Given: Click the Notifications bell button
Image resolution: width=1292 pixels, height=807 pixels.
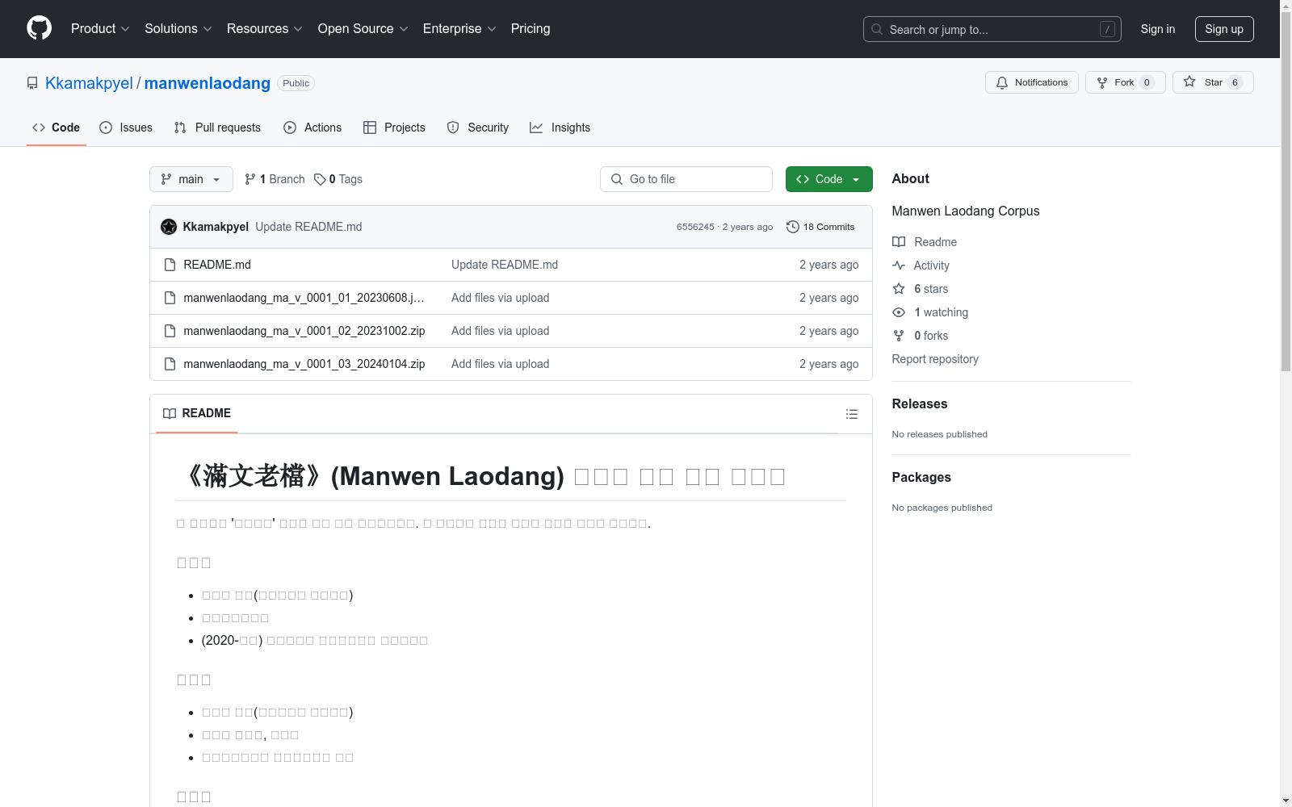Looking at the screenshot, I should click(1031, 82).
